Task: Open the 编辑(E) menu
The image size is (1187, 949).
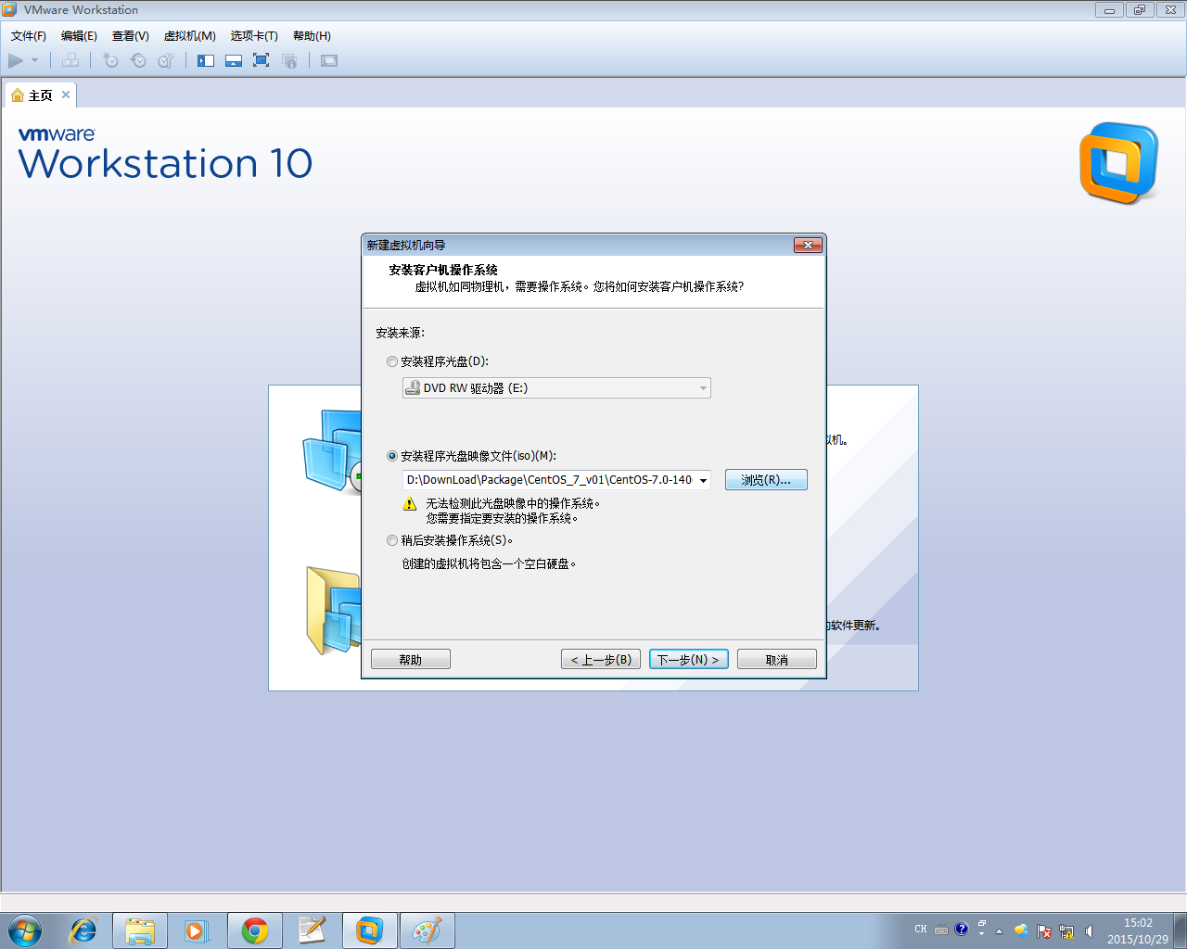Action: (x=79, y=36)
